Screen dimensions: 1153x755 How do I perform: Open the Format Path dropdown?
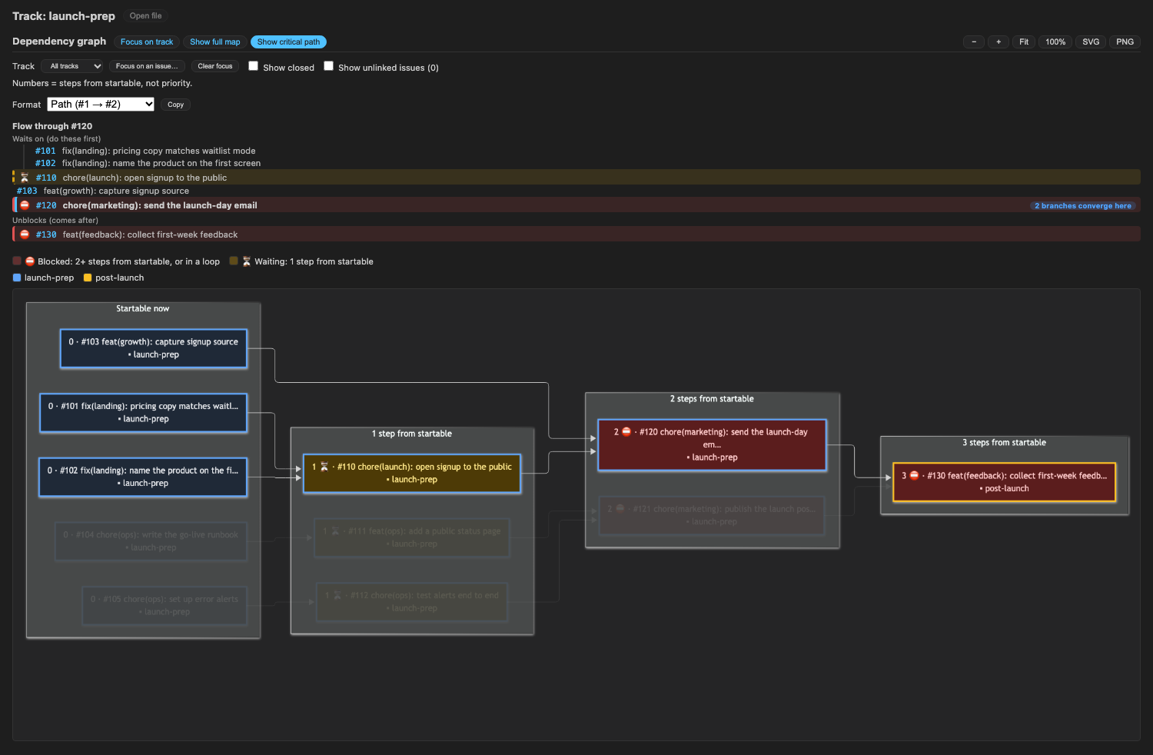tap(101, 105)
